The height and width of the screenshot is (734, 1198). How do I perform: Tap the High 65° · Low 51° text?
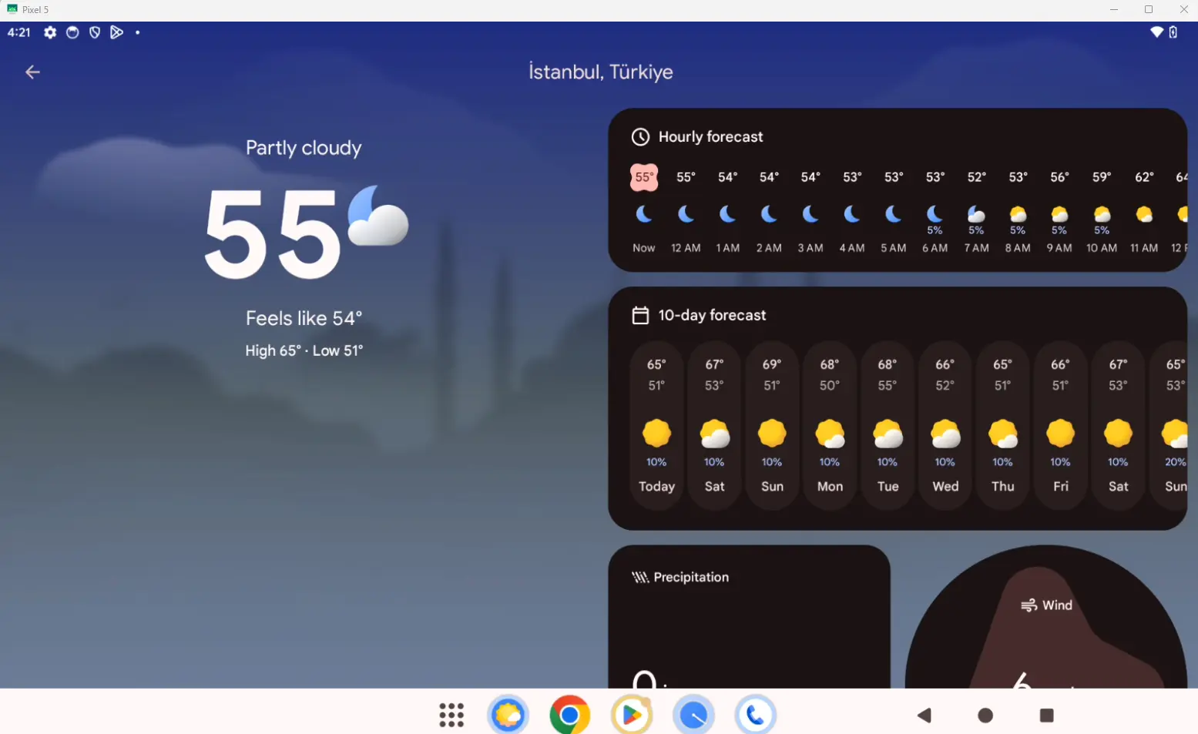[304, 350]
